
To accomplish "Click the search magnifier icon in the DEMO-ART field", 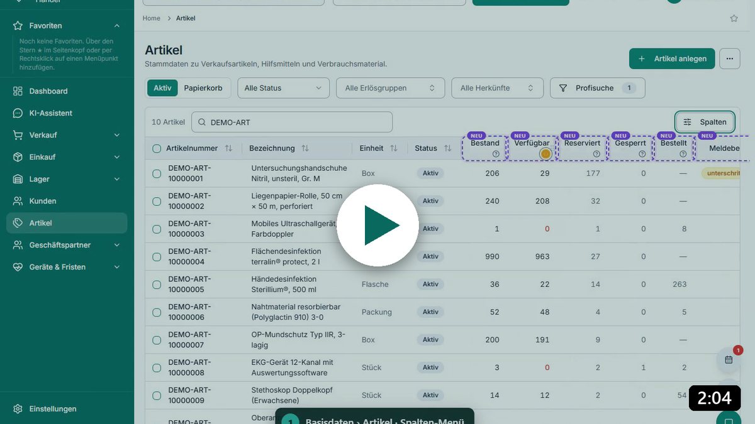I will [202, 122].
